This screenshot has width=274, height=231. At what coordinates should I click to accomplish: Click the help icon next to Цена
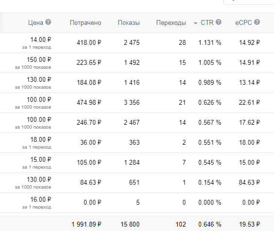(x=48, y=22)
